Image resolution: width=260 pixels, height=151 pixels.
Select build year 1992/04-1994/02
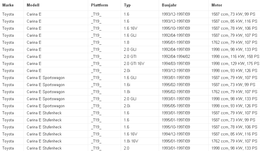pos(176,56)
